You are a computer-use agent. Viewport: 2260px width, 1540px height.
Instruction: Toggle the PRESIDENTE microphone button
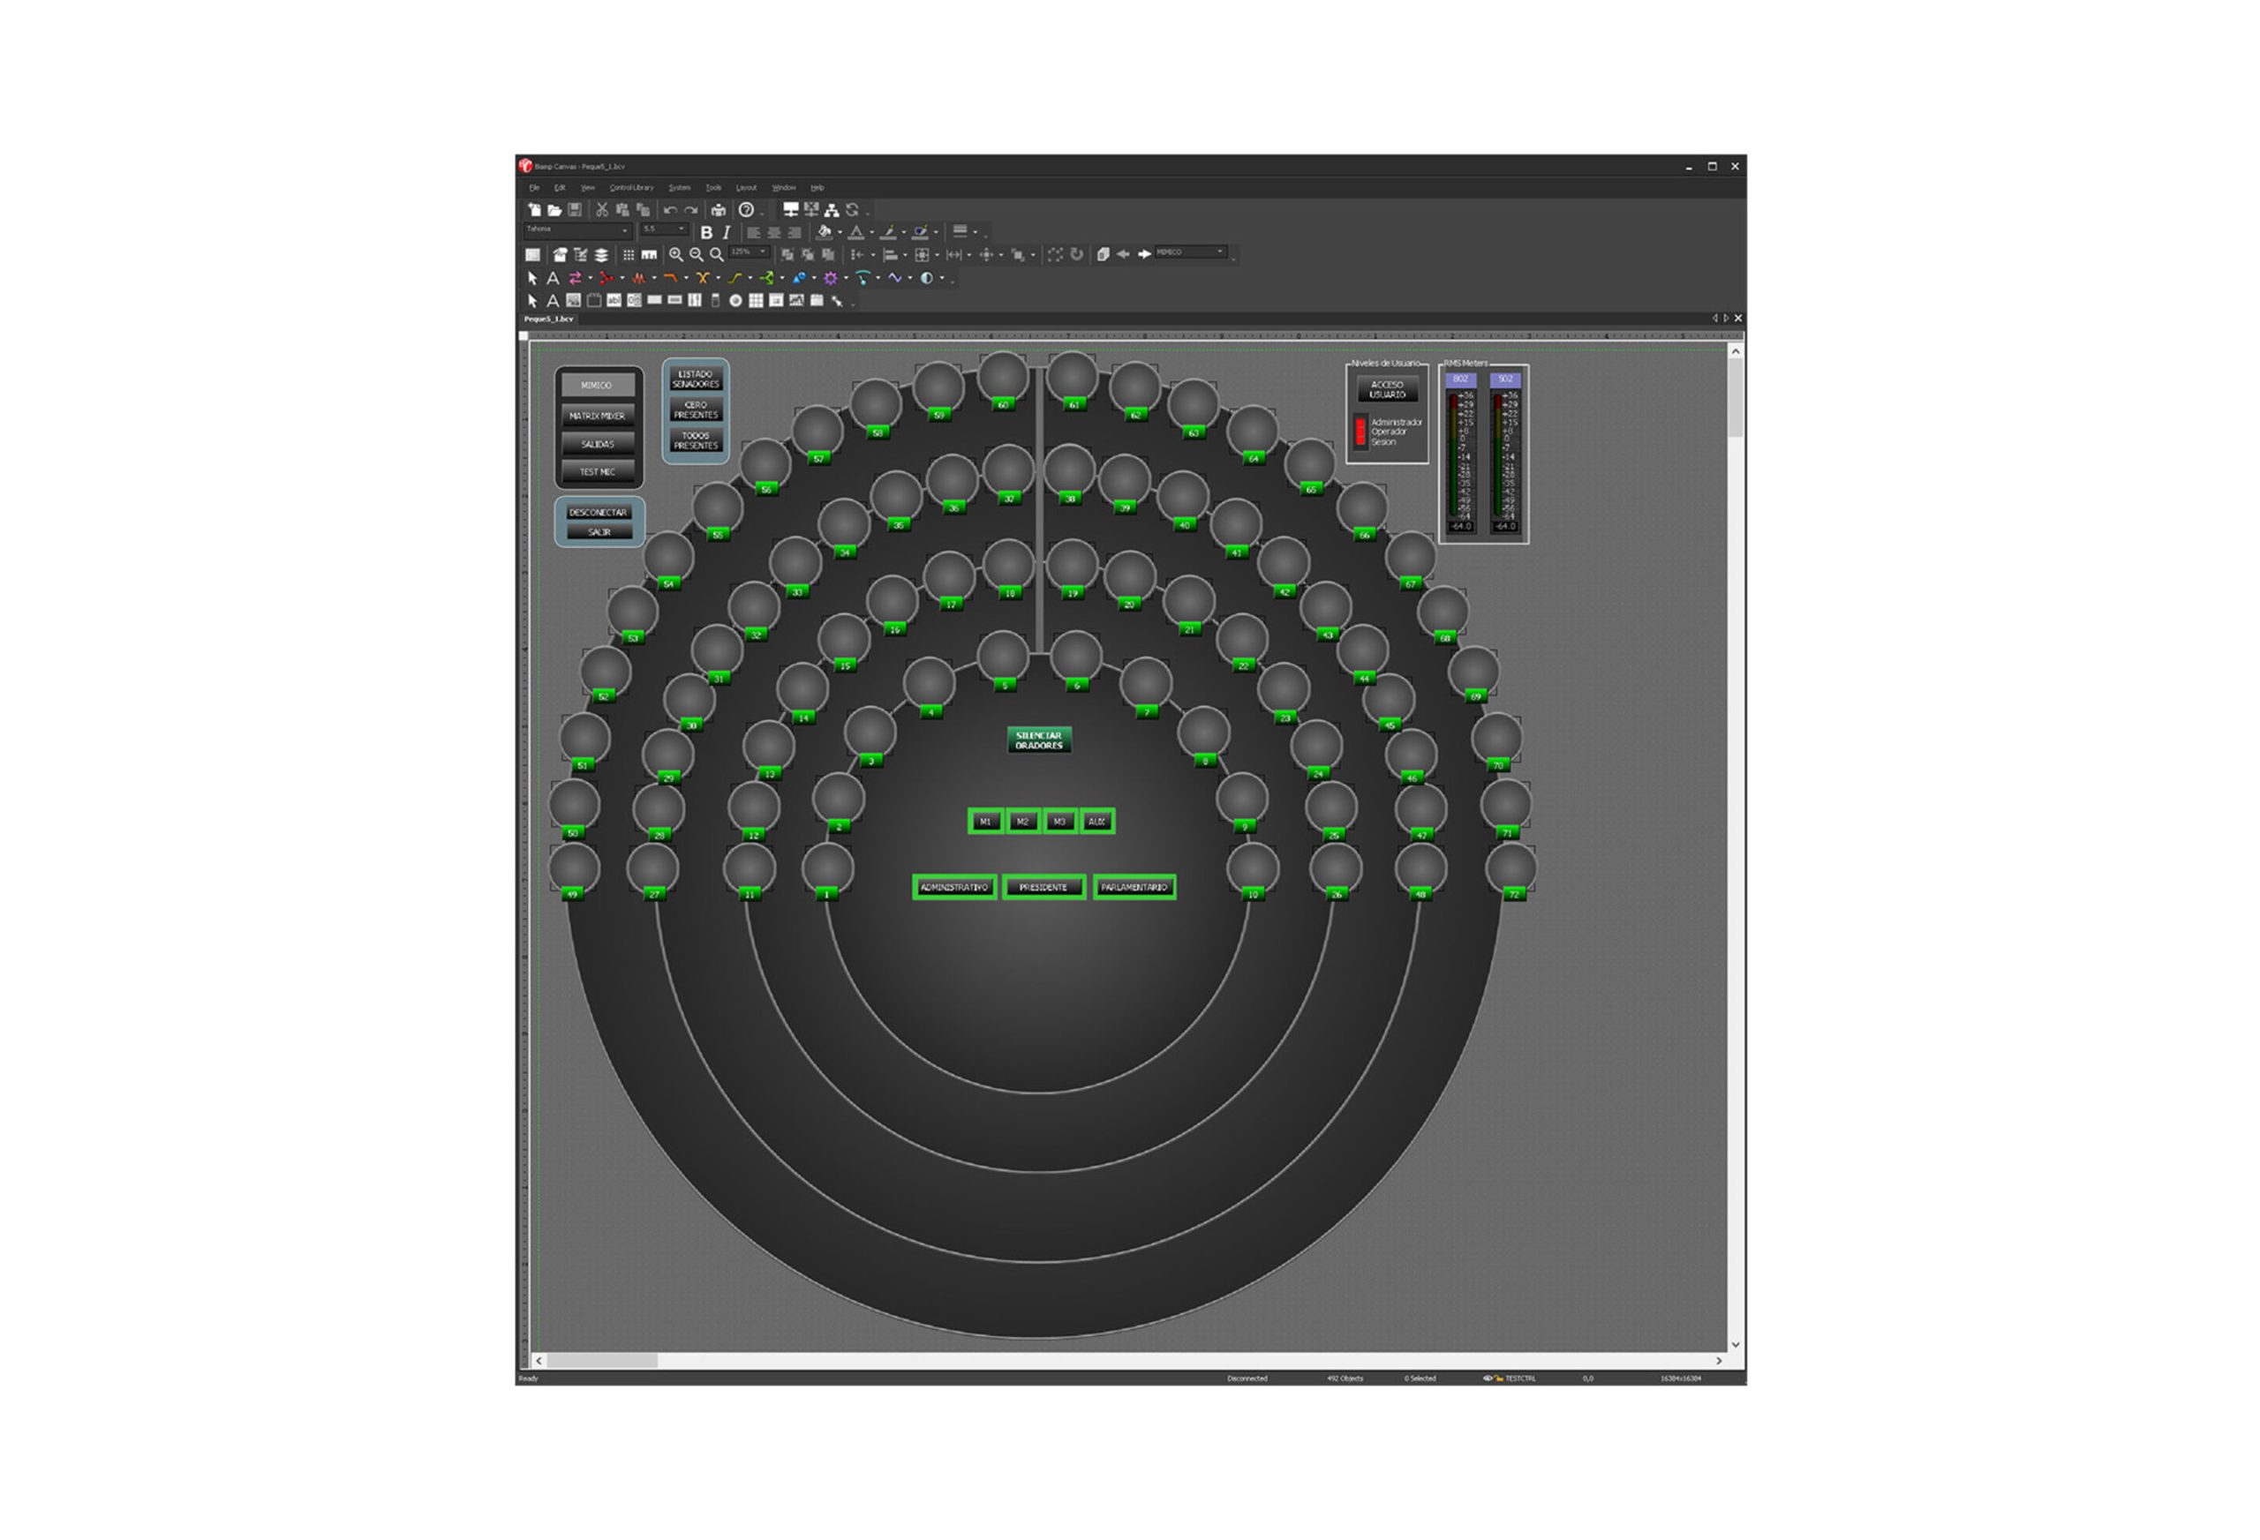tap(1043, 887)
